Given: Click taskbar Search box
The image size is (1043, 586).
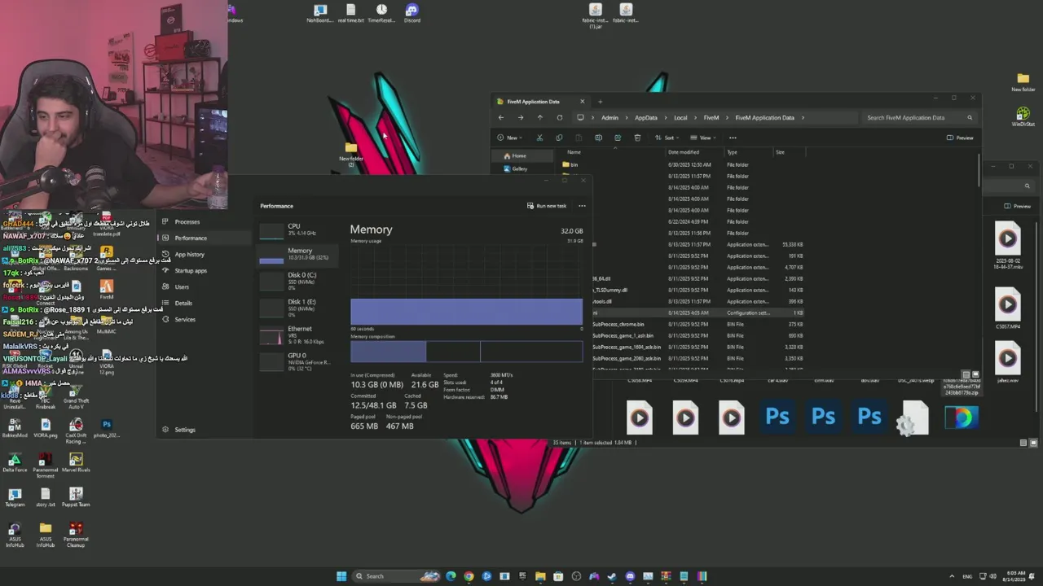Looking at the screenshot, I should point(396,576).
